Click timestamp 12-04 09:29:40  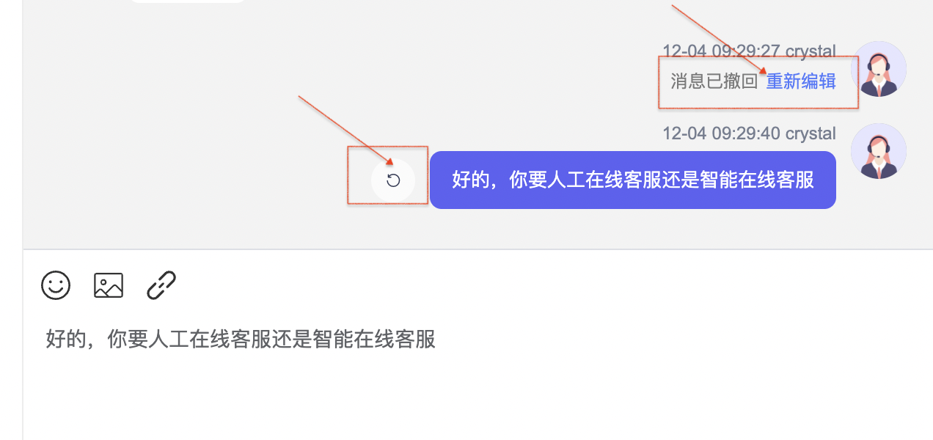pyautogui.click(x=721, y=133)
